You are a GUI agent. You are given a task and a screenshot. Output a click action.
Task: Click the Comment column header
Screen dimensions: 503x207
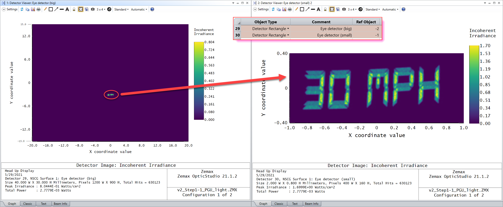321,22
